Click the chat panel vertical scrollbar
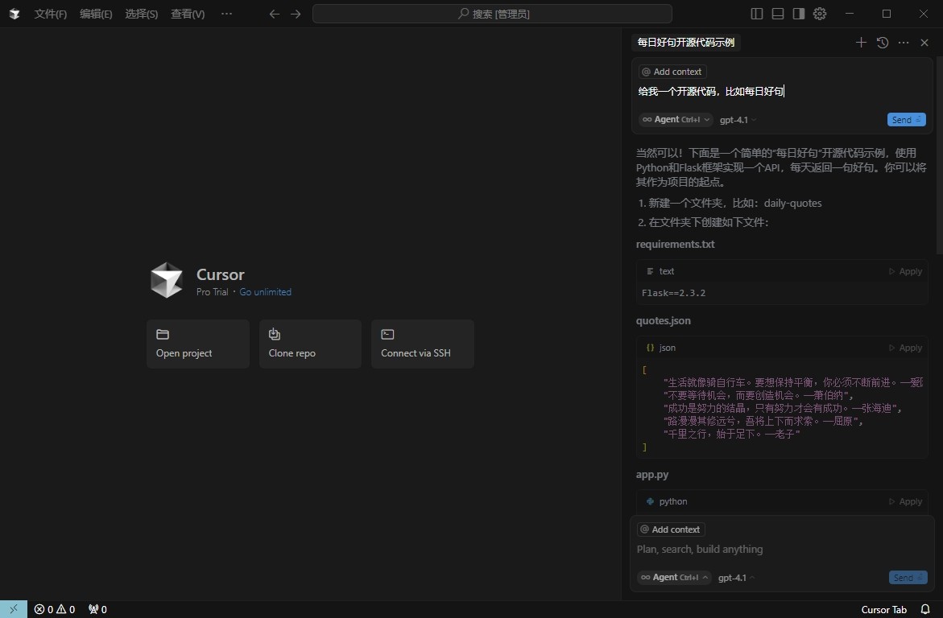943x618 pixels. (x=940, y=155)
